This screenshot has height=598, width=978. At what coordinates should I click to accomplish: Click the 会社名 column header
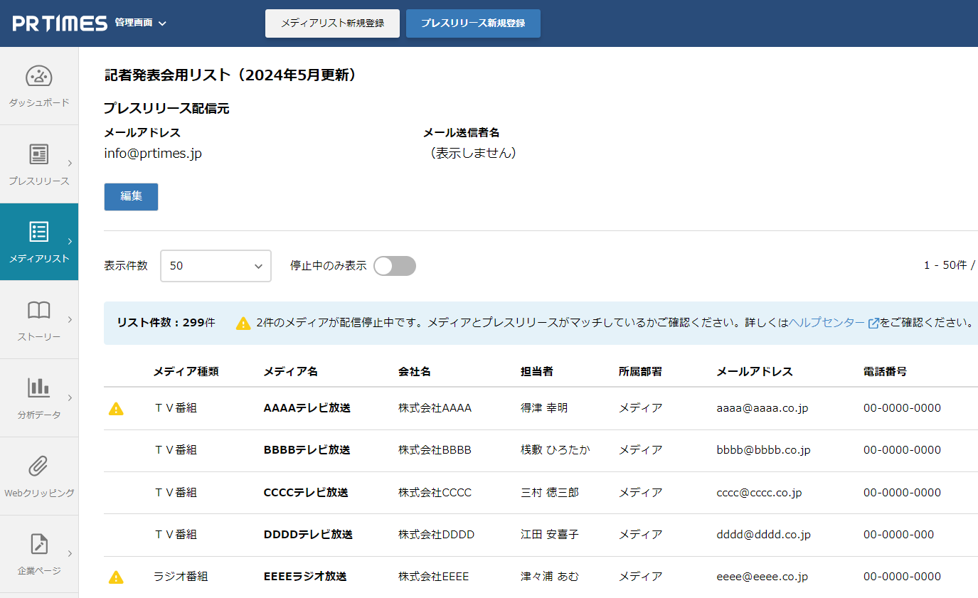coord(415,371)
